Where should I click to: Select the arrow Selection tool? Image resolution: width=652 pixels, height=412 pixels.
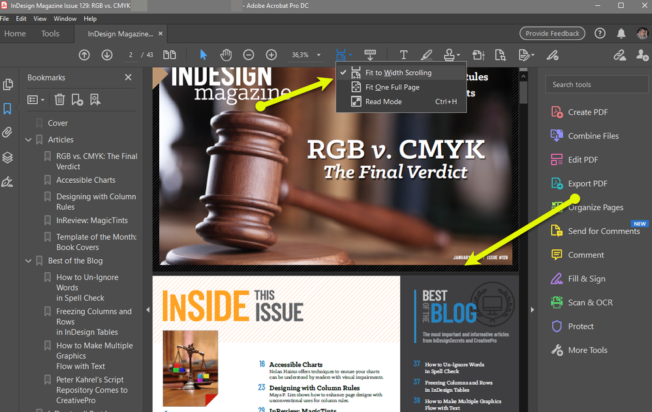[x=203, y=55]
